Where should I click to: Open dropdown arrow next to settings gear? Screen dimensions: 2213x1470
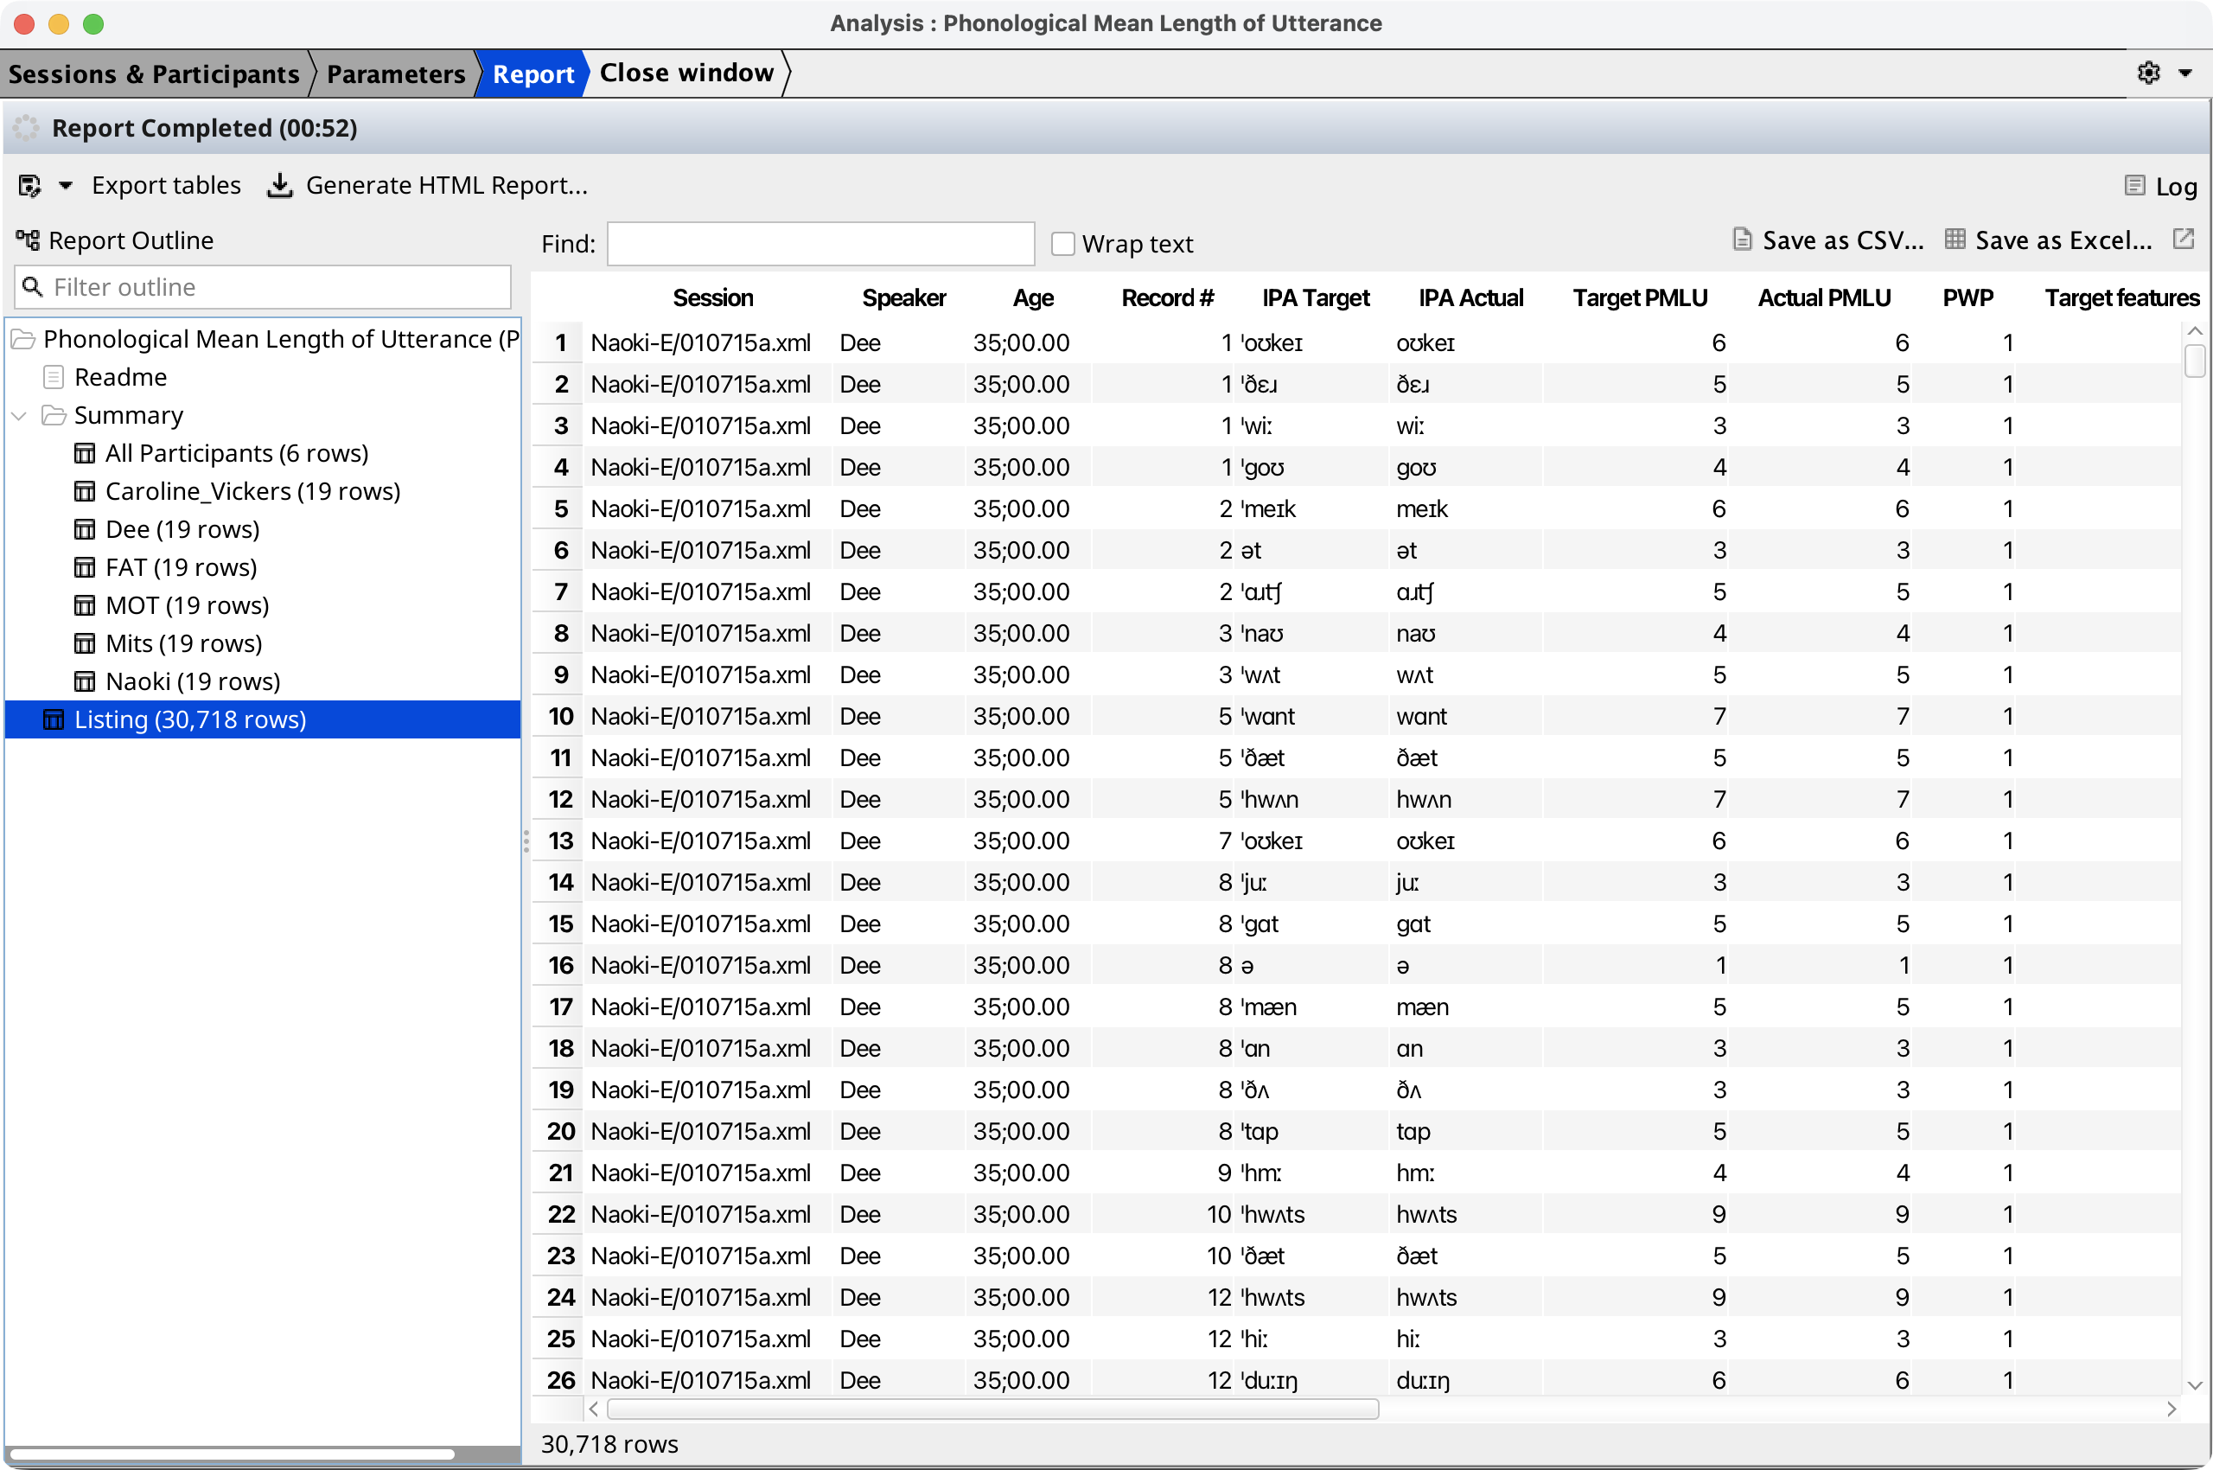point(2184,72)
